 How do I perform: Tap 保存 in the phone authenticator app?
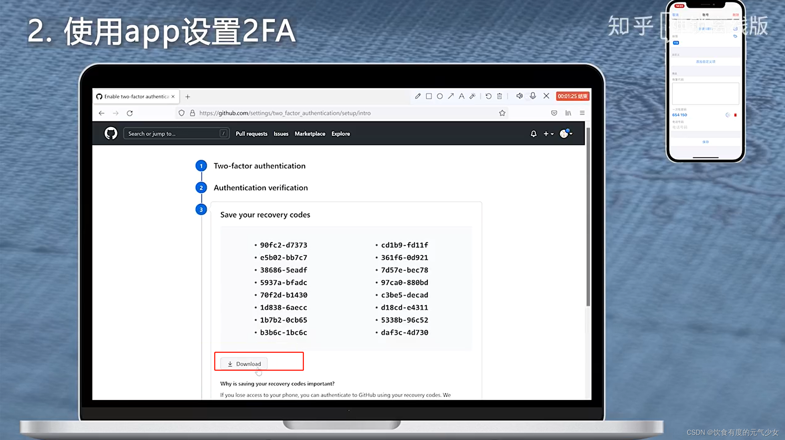click(x=705, y=142)
